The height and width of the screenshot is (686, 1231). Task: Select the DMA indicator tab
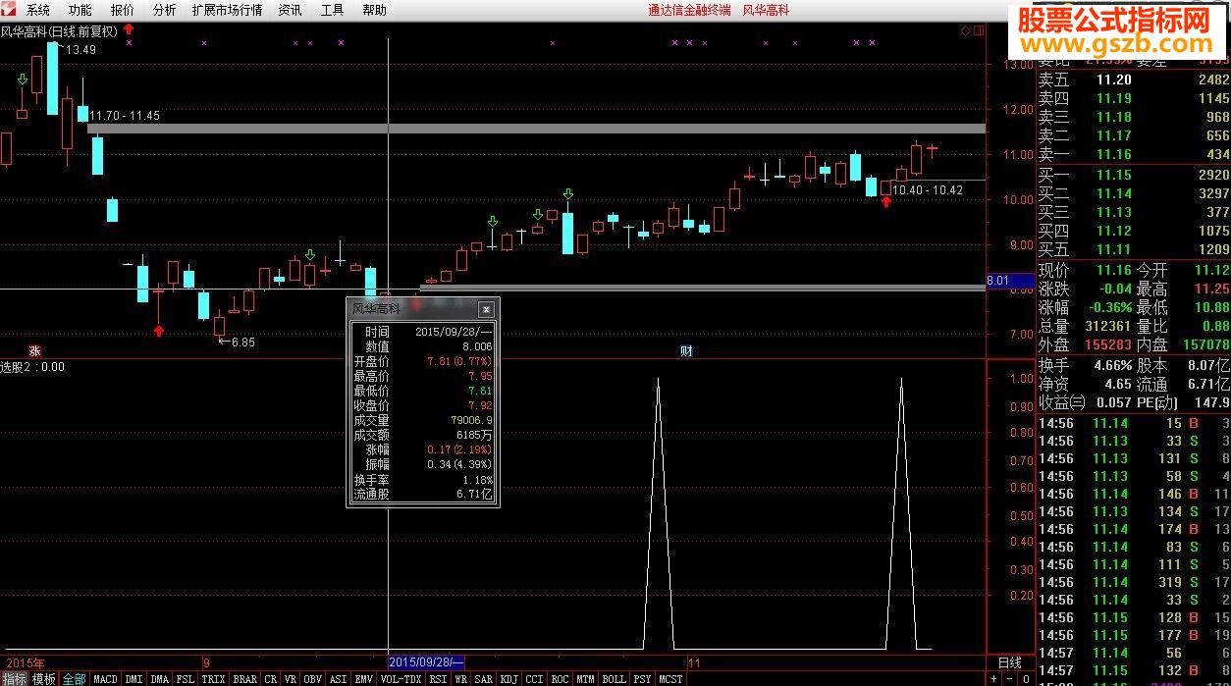pyautogui.click(x=160, y=678)
